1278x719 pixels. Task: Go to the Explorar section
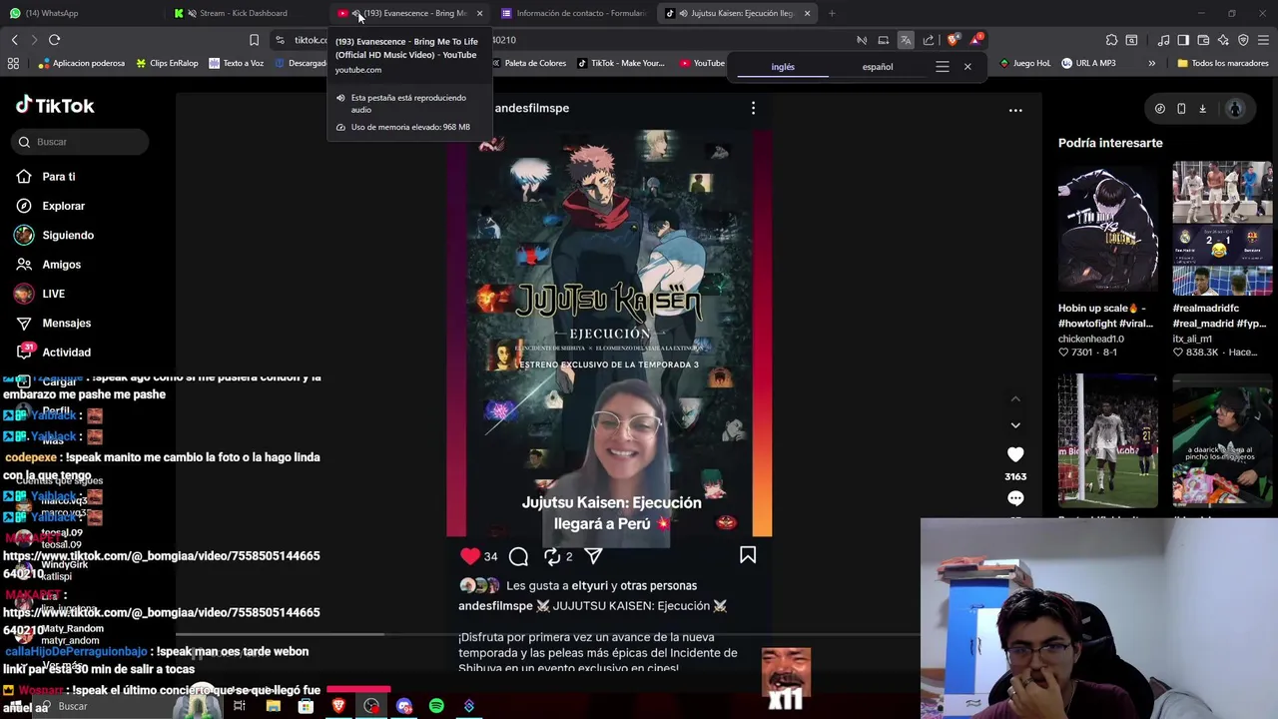coord(50,206)
